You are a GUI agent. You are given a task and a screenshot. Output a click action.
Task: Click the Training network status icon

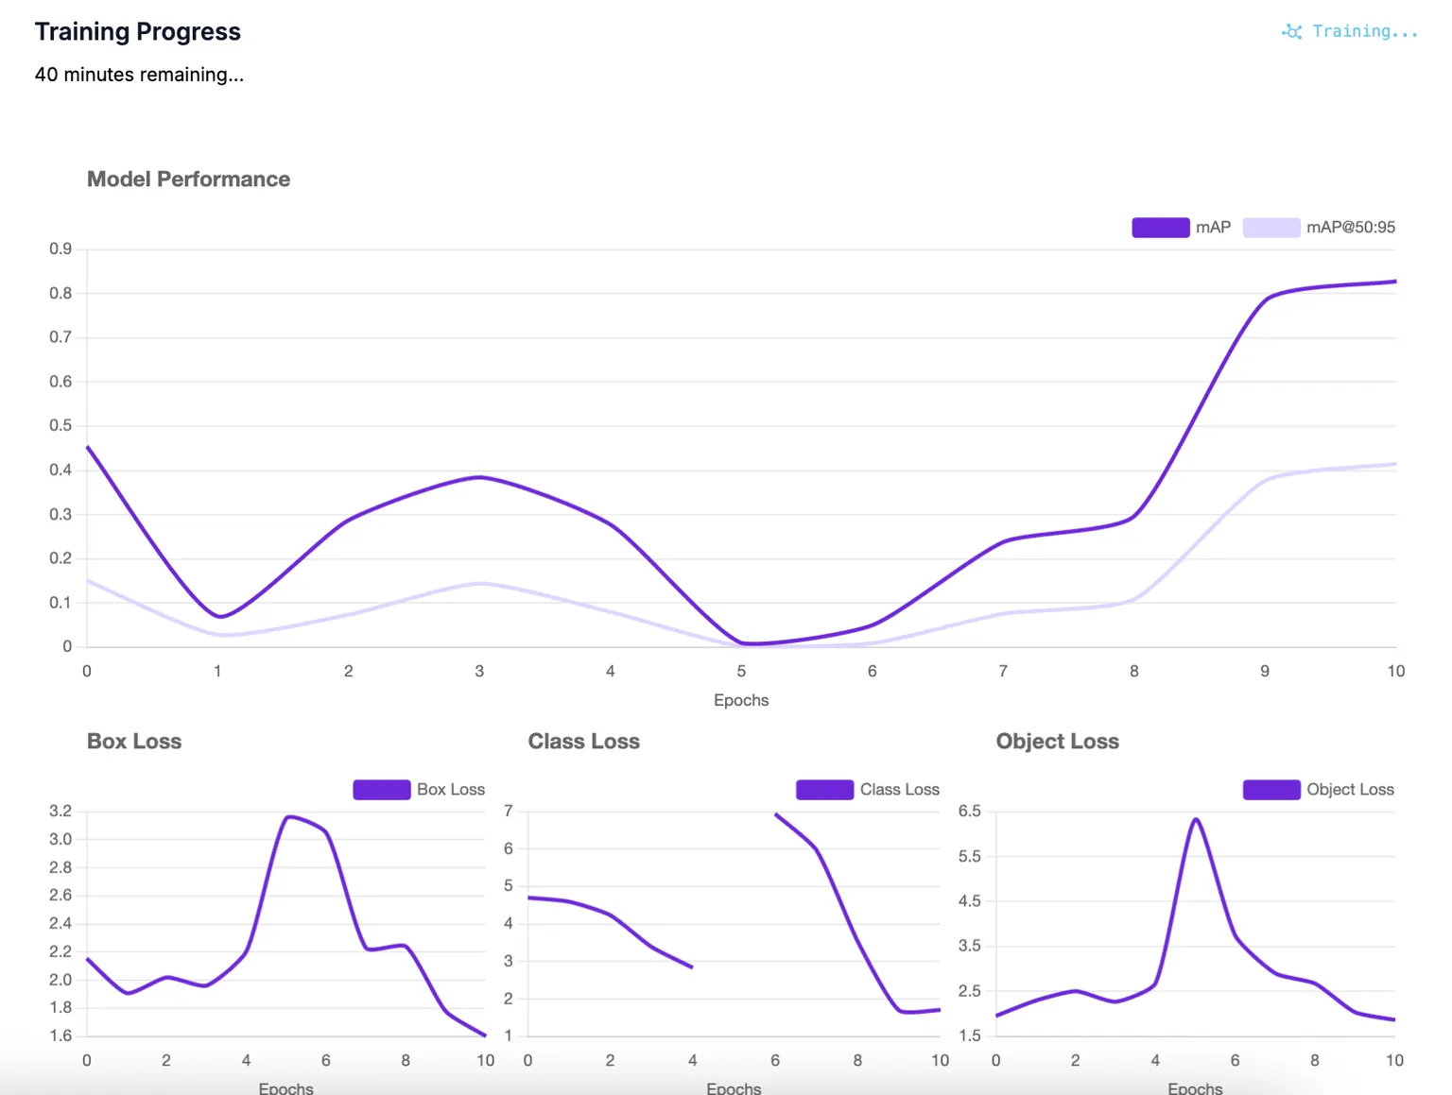pyautogui.click(x=1291, y=32)
